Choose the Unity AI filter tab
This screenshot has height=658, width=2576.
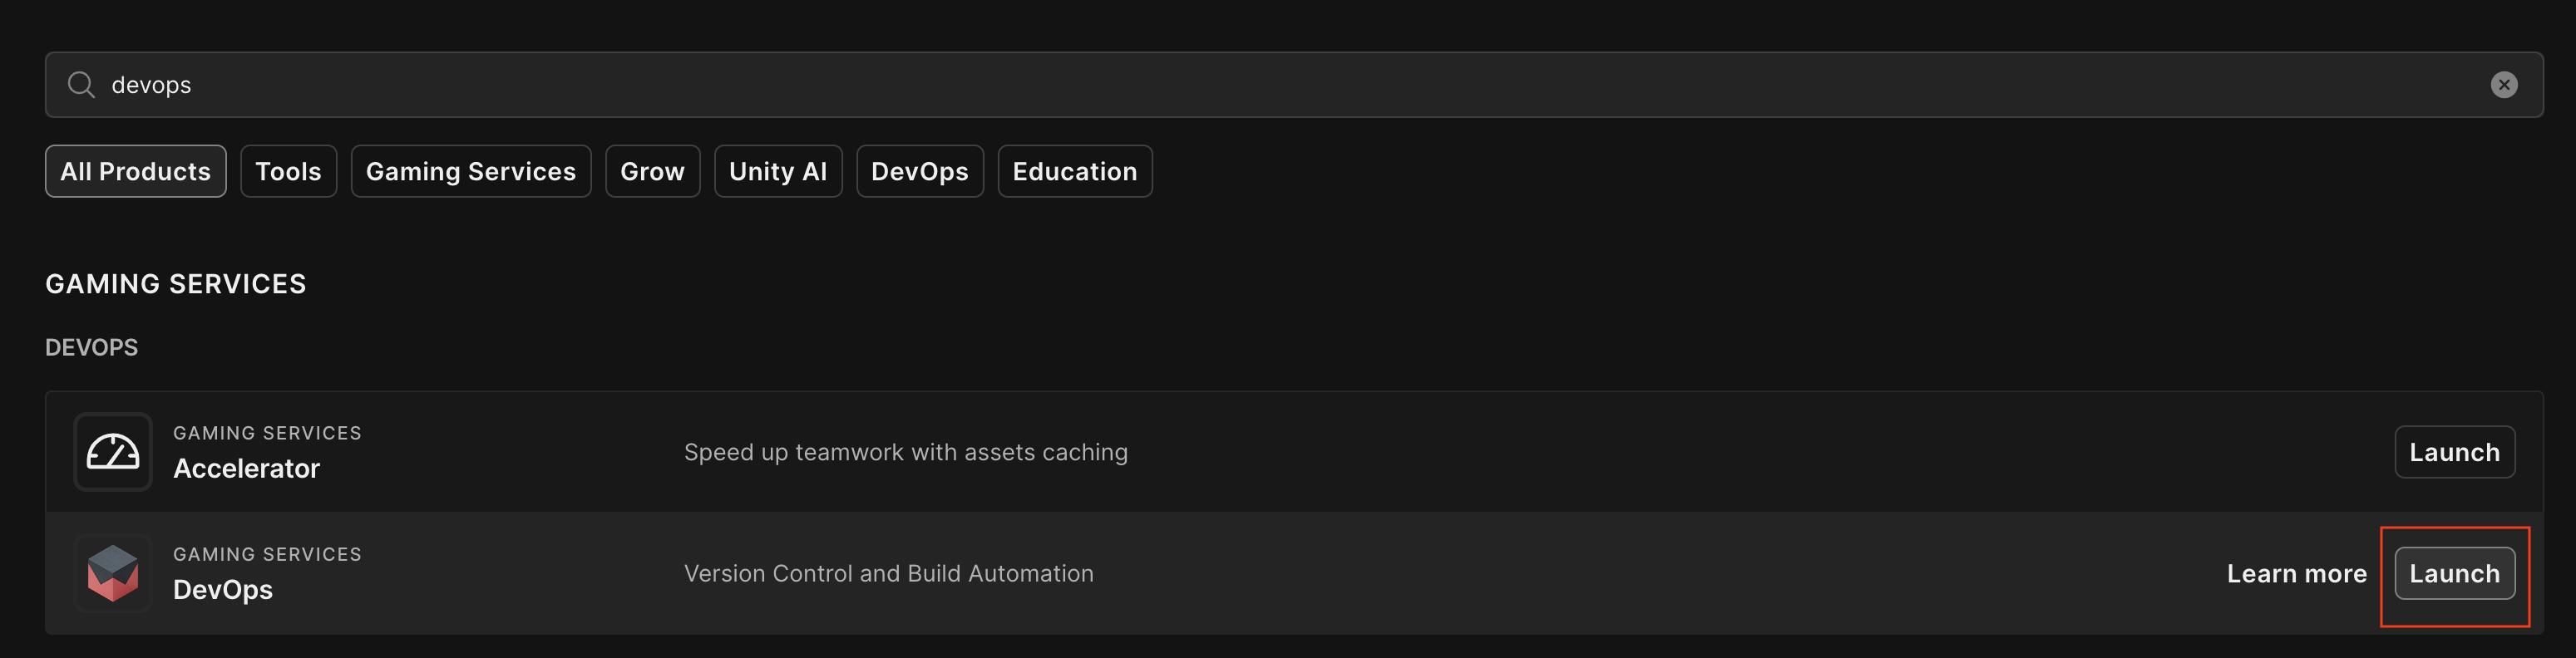(x=778, y=172)
